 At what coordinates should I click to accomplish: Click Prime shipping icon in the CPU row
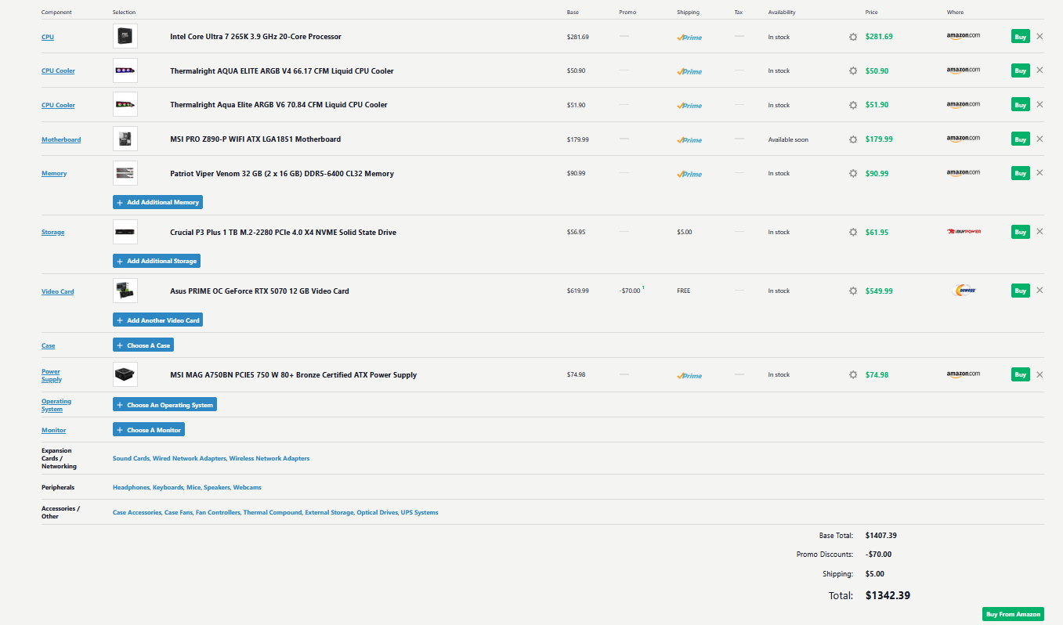click(x=689, y=37)
